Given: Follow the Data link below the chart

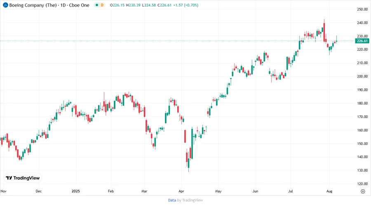Looking at the screenshot, I should coord(172,200).
